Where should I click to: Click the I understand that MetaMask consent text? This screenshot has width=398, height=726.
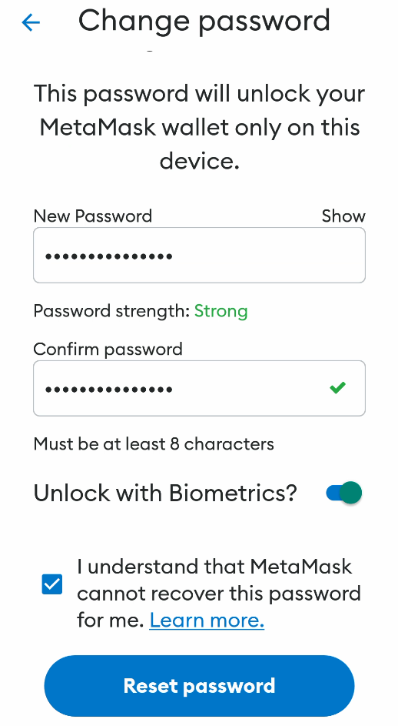219,593
